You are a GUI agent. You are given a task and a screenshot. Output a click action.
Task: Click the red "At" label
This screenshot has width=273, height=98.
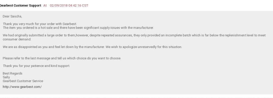45,5
